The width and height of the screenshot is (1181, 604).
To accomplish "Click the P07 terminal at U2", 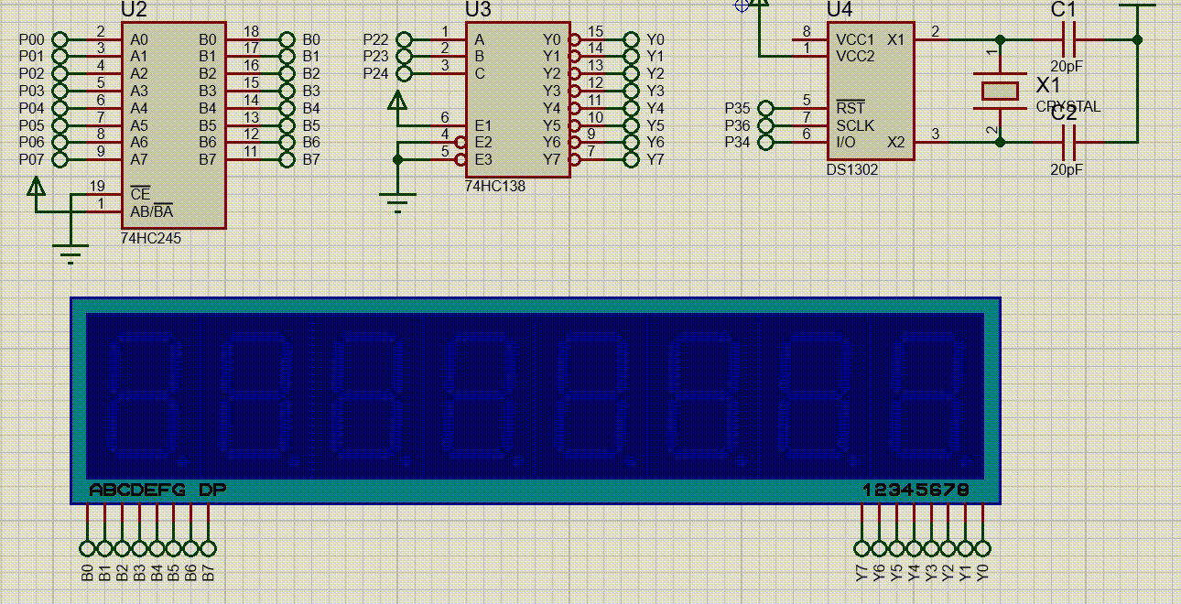I will click(x=60, y=160).
